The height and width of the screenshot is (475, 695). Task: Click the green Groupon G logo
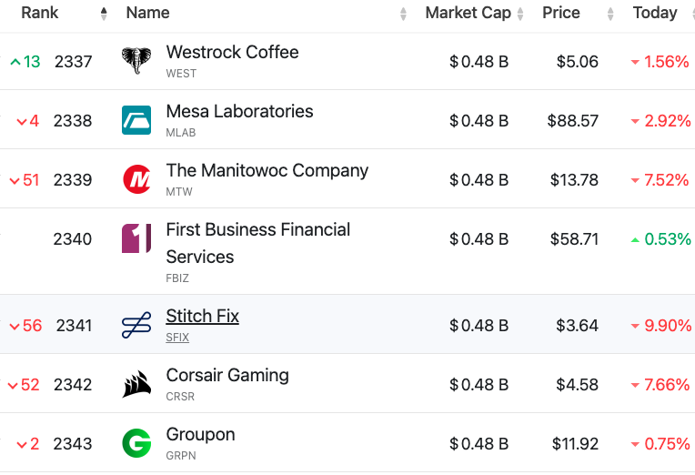coord(136,443)
